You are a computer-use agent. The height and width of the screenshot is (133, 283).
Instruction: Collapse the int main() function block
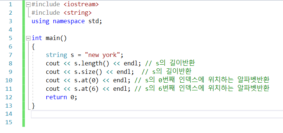(x=28, y=38)
